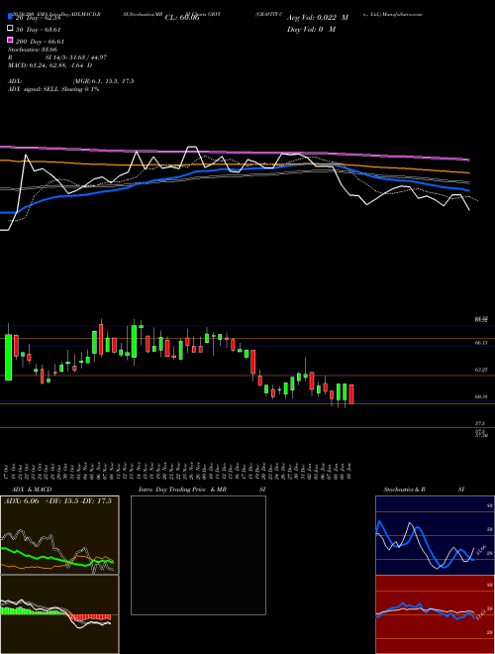
Task: Click the 'SI 14/3: 51.63 / 44.97' RSI values
Action: click(76, 57)
